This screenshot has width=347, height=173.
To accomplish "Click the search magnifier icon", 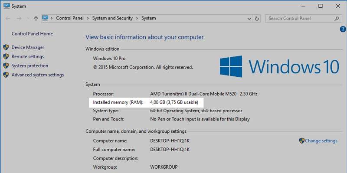I will point(337,19).
